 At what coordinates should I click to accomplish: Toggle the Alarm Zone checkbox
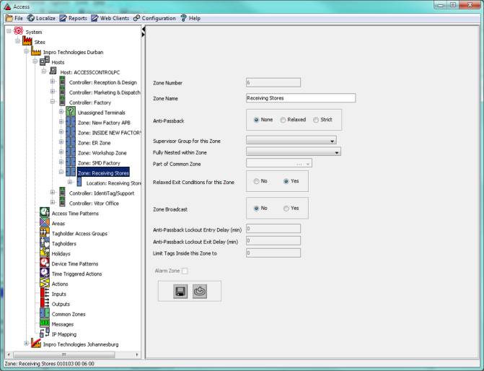coord(185,271)
